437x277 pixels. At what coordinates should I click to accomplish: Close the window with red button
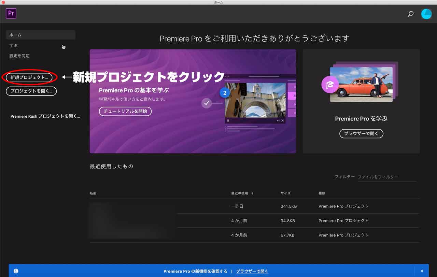[x=3, y=2]
